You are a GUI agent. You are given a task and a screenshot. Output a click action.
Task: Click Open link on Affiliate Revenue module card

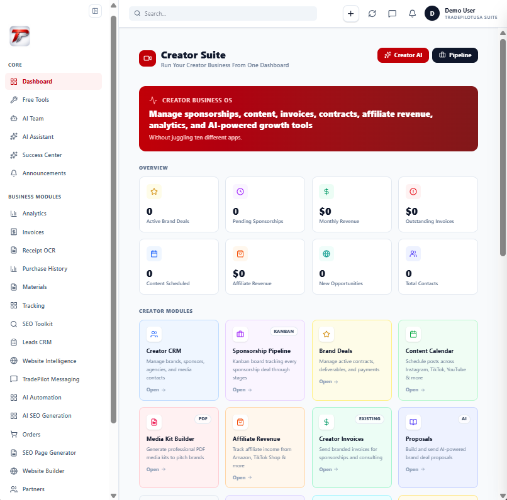[242, 478]
